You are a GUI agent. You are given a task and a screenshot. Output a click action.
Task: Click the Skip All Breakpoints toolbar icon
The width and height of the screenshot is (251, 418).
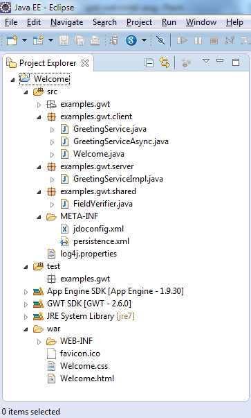160,40
